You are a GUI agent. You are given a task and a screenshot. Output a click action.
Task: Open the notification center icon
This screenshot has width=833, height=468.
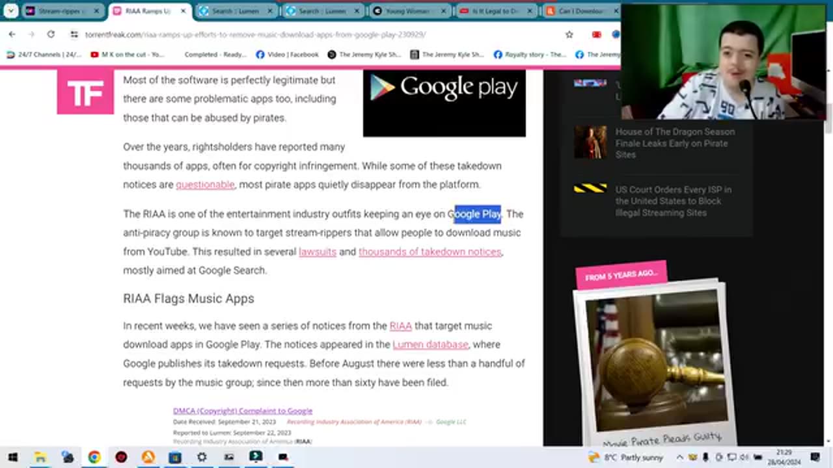click(815, 458)
